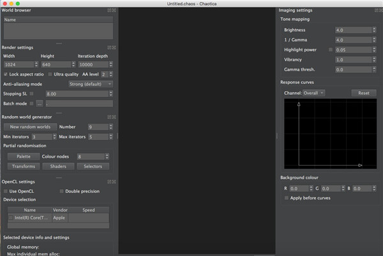Enable Ultra quality checkbox
Viewport: 383px width, 256px height.
49,75
